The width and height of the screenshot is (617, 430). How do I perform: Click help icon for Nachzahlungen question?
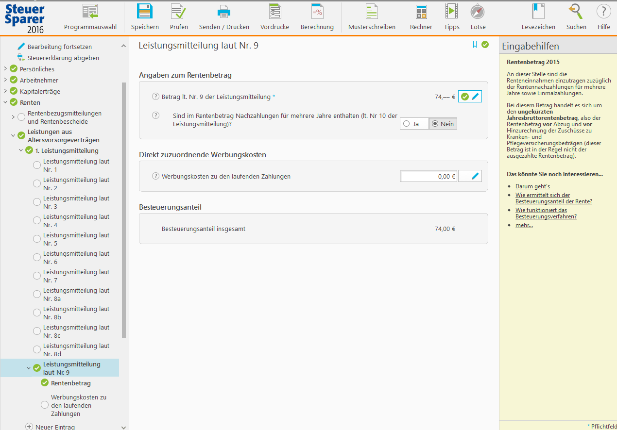coord(156,116)
